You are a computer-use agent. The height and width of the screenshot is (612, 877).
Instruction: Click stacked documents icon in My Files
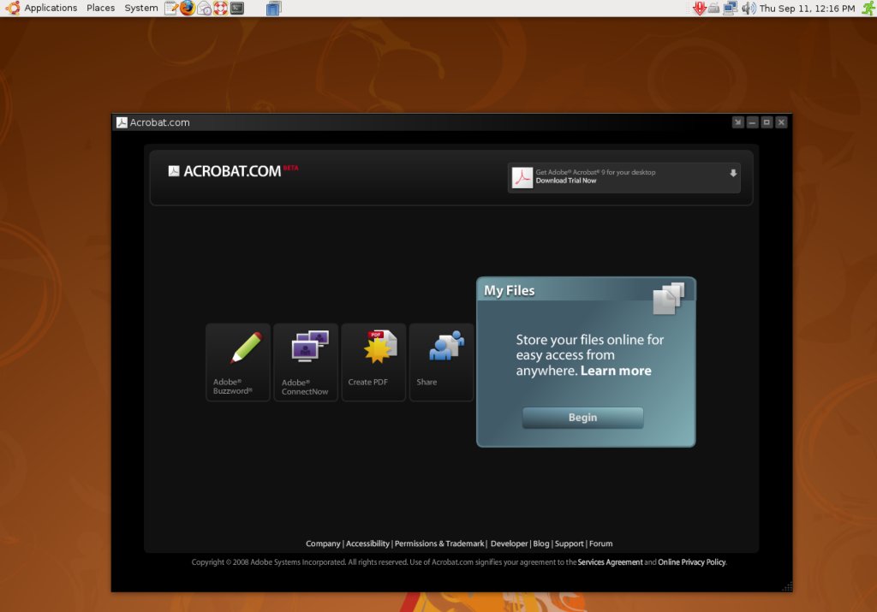click(668, 299)
